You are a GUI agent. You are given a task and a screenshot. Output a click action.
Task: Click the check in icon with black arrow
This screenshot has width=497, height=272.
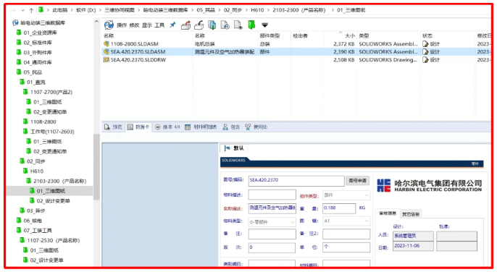pos(199,25)
